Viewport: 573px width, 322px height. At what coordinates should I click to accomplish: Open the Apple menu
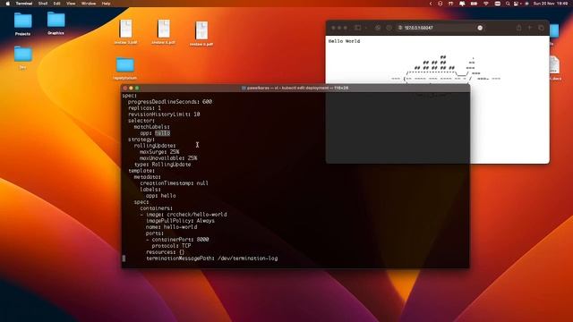click(x=7, y=4)
